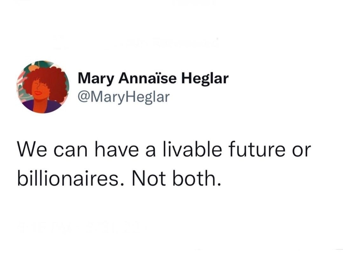Click the surname "Heglar" in the display name

[x=205, y=79]
